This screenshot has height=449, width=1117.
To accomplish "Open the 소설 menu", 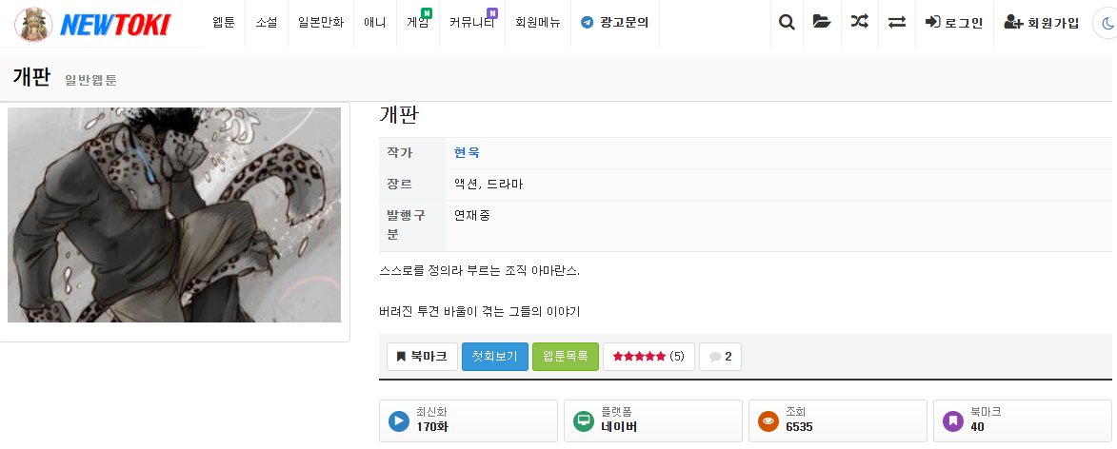I will click(x=267, y=23).
